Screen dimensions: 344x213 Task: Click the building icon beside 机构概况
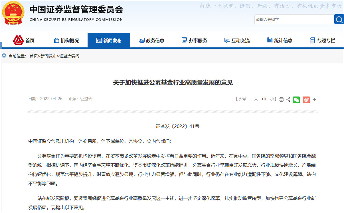(x=56, y=40)
